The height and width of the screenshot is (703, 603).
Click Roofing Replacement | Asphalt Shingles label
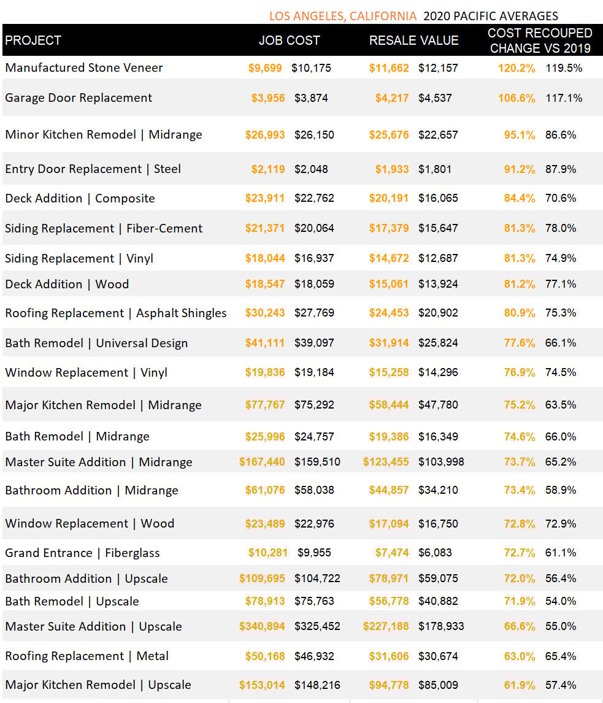tap(116, 313)
